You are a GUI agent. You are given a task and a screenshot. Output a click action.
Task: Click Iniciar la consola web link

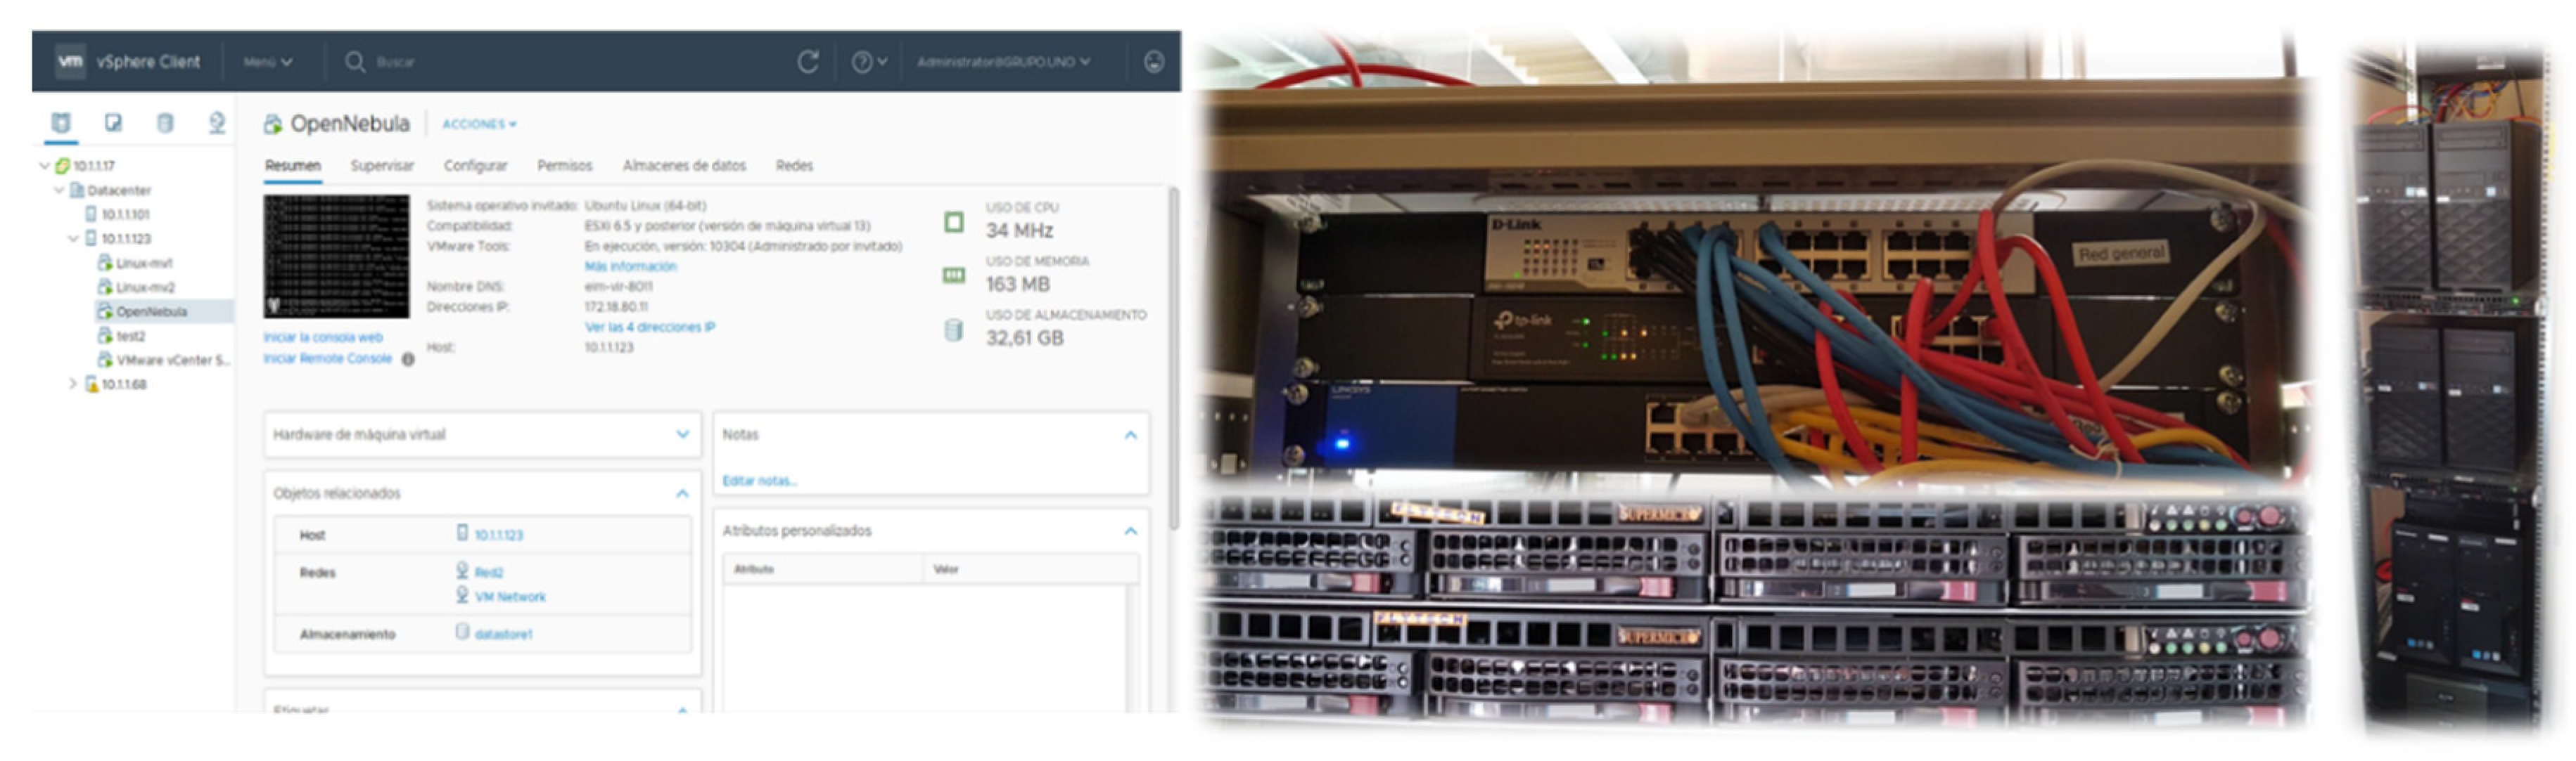[x=323, y=337]
